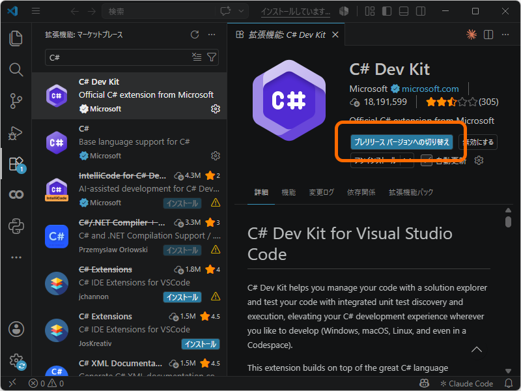
Task: Open Claude Code from the status bar
Action: [x=466, y=383]
